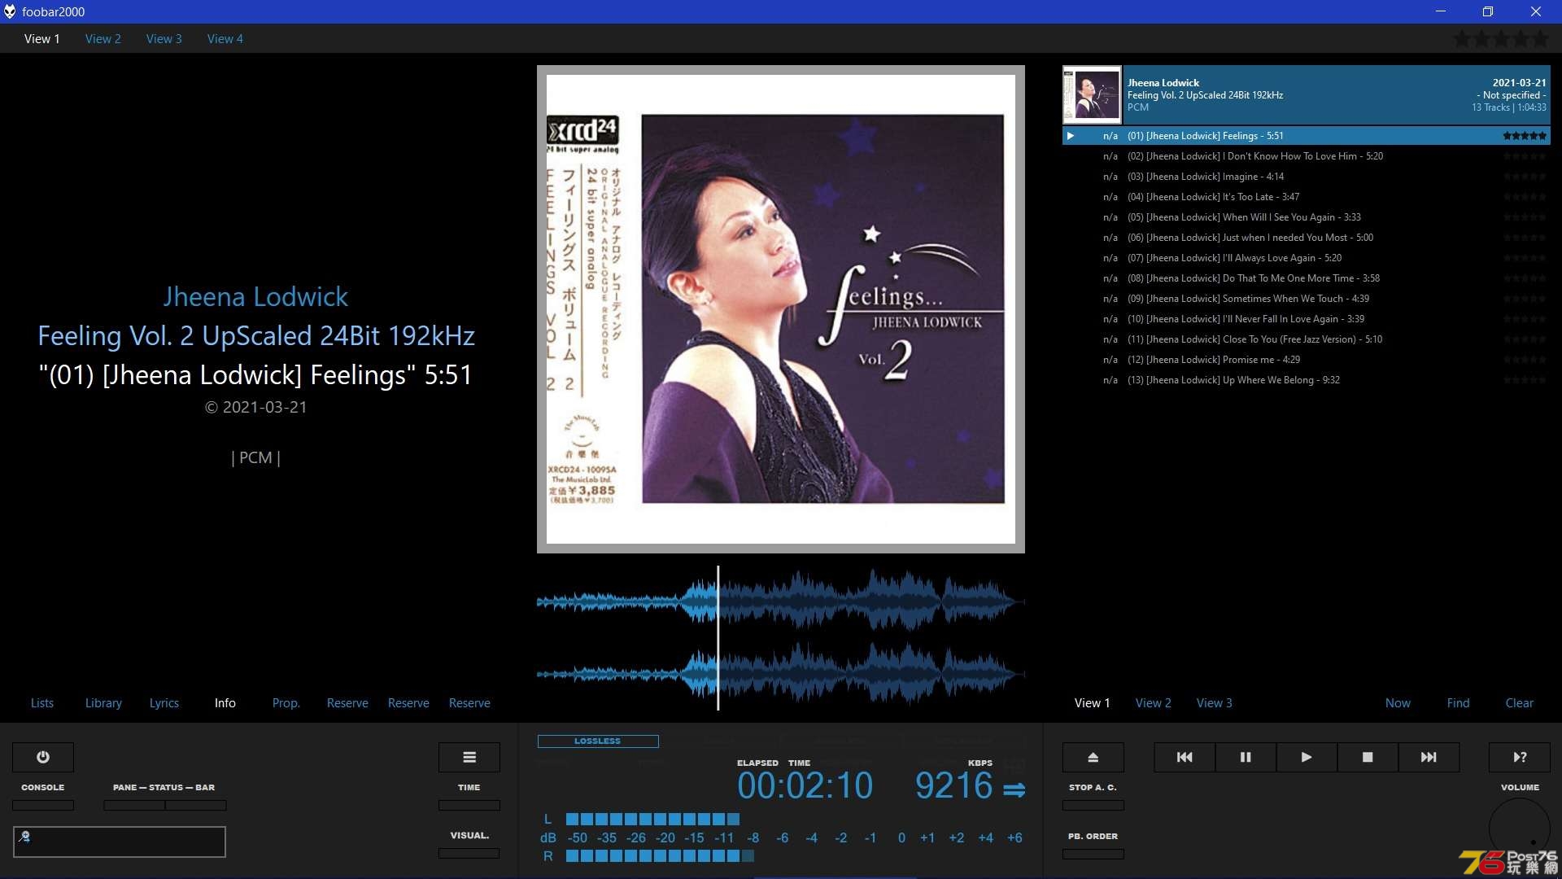Switch to View 4 in the top menu bar
The width and height of the screenshot is (1562, 879).
click(225, 38)
